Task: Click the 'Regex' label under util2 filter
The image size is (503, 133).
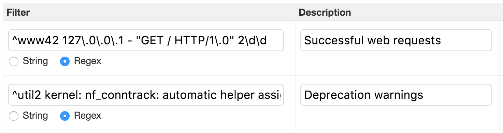Action: click(87, 116)
